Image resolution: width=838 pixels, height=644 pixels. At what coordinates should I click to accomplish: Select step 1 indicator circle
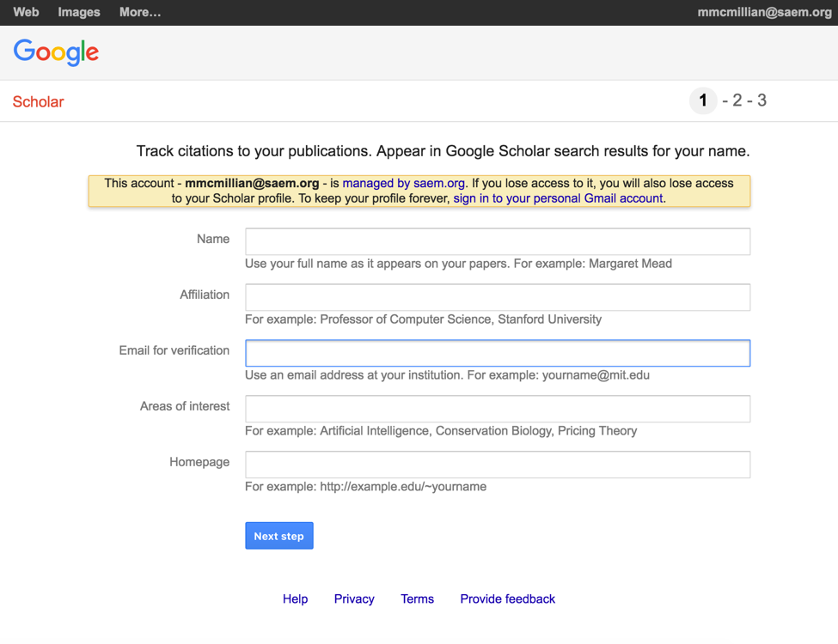pyautogui.click(x=702, y=100)
